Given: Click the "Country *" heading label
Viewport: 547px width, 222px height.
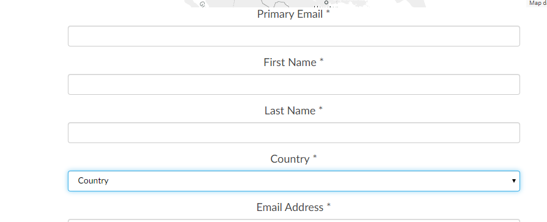Looking at the screenshot, I should [x=293, y=159].
